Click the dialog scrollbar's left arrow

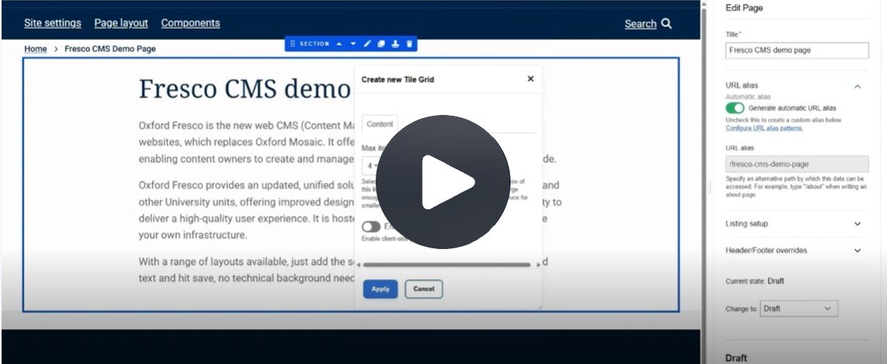[x=359, y=265]
